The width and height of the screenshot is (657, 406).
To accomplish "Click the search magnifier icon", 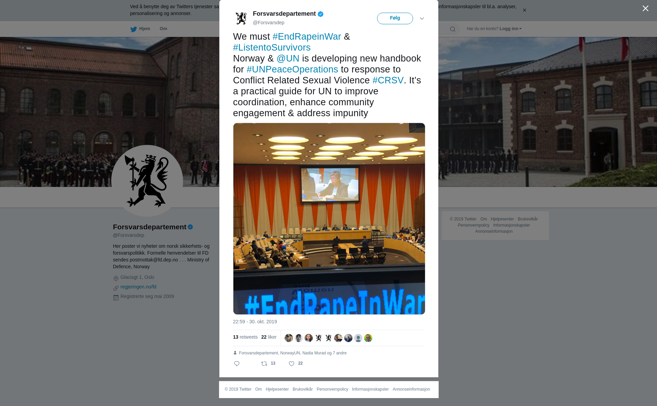I will (453, 29).
